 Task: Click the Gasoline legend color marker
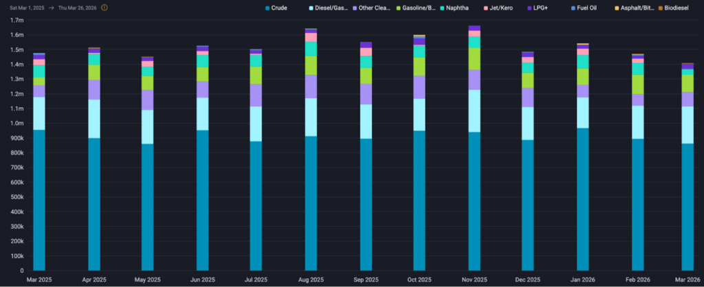(406, 8)
